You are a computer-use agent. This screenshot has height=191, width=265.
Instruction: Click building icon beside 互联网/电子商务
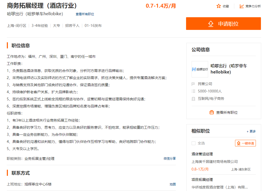(193, 99)
